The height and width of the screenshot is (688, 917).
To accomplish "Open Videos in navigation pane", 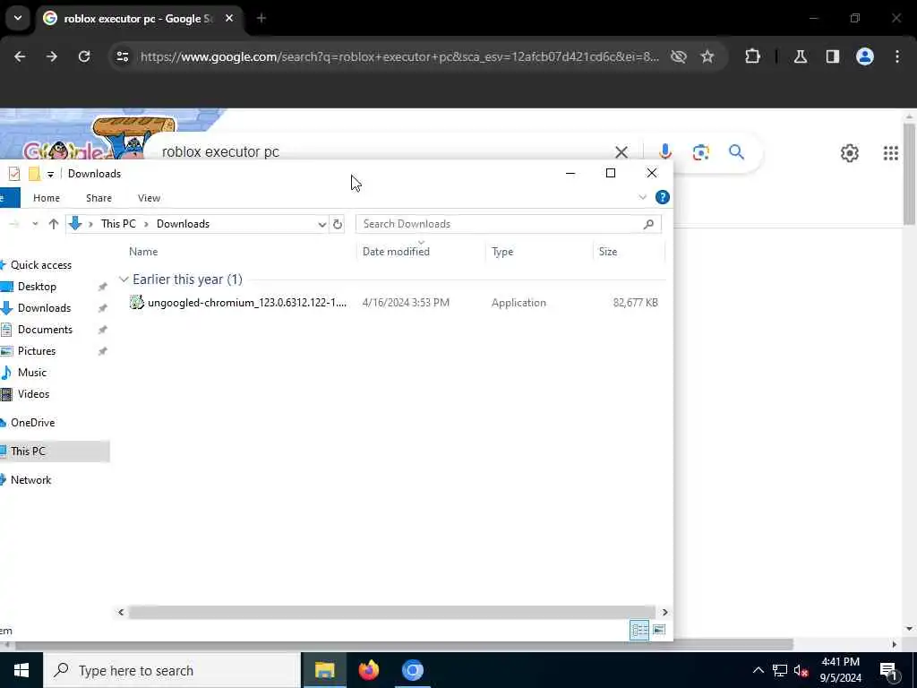I will [x=33, y=394].
